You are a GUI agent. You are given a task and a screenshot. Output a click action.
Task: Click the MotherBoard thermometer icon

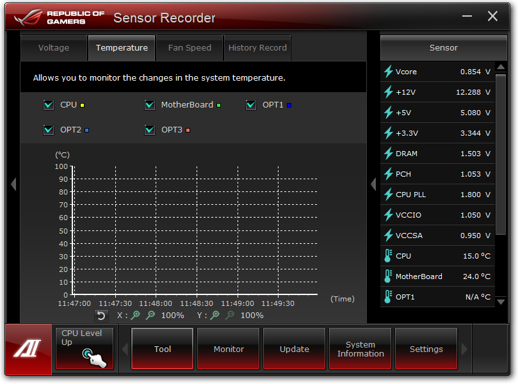pos(388,276)
